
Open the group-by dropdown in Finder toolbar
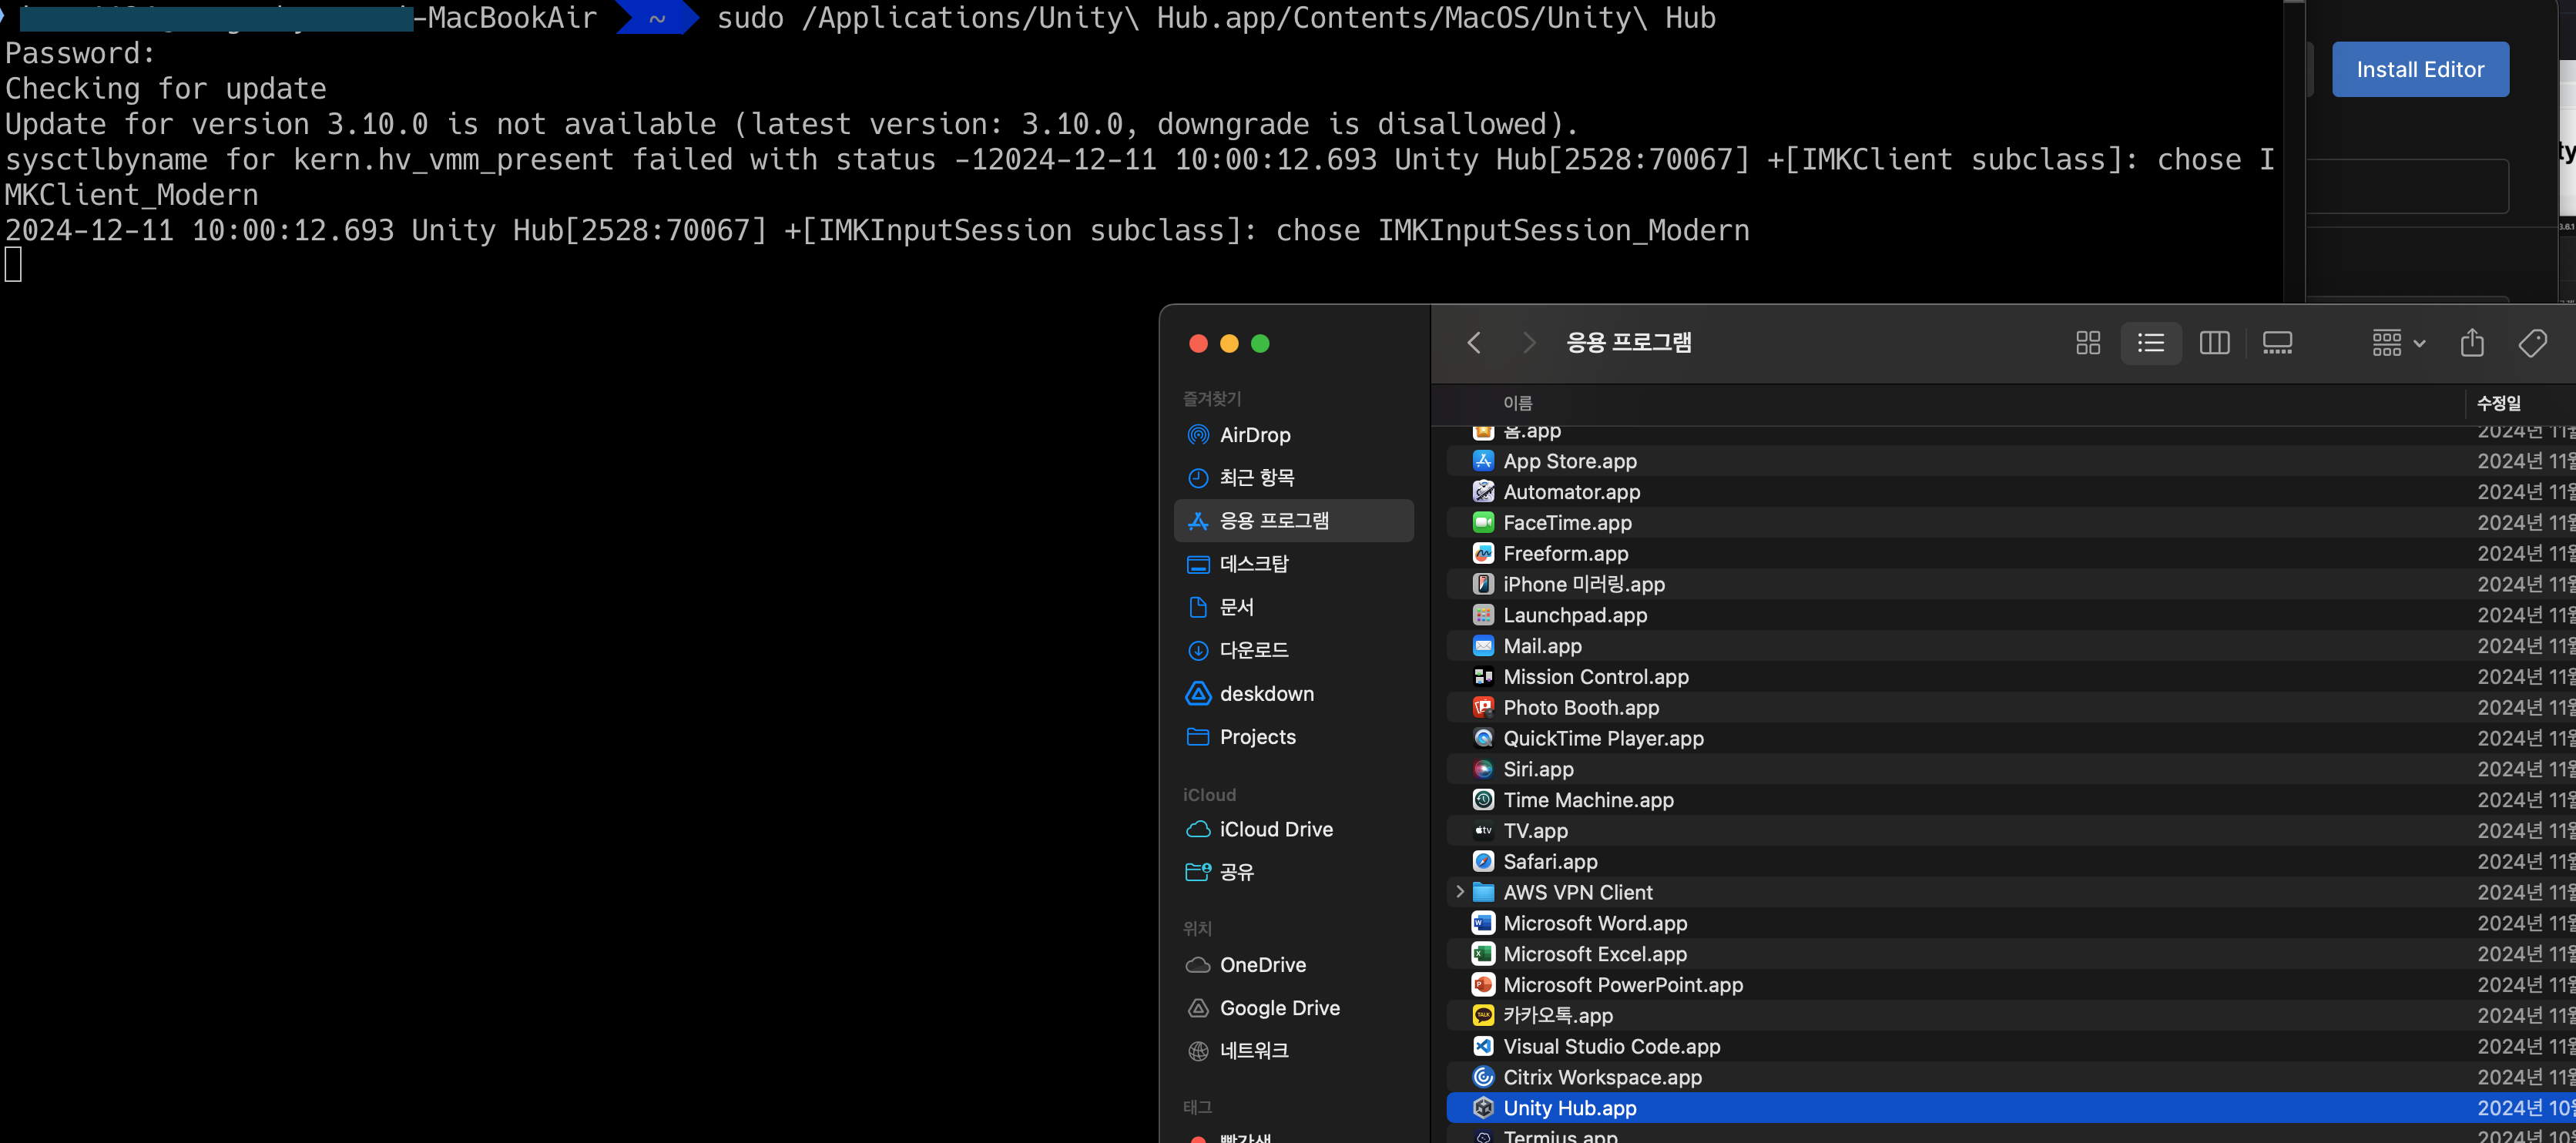(2398, 343)
